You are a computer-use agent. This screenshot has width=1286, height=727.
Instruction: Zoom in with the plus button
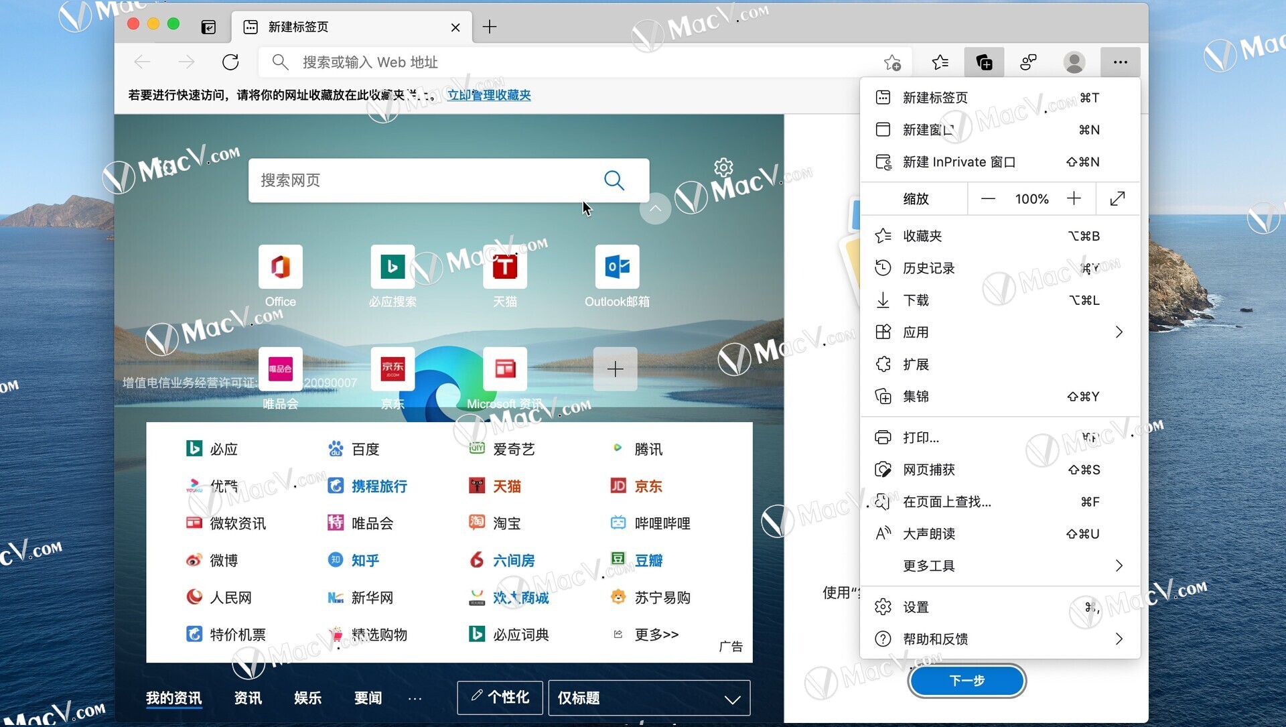(x=1074, y=198)
